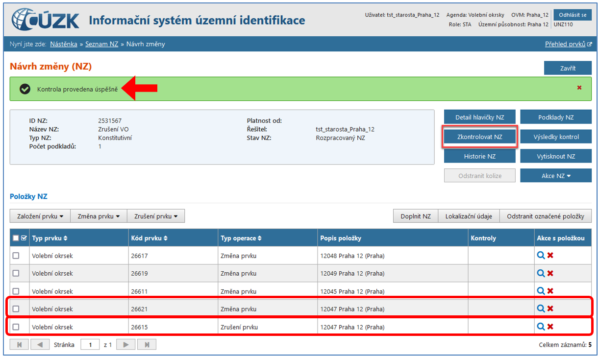Go to the next page arrow
This screenshot has width=598, height=356.
[x=126, y=345]
